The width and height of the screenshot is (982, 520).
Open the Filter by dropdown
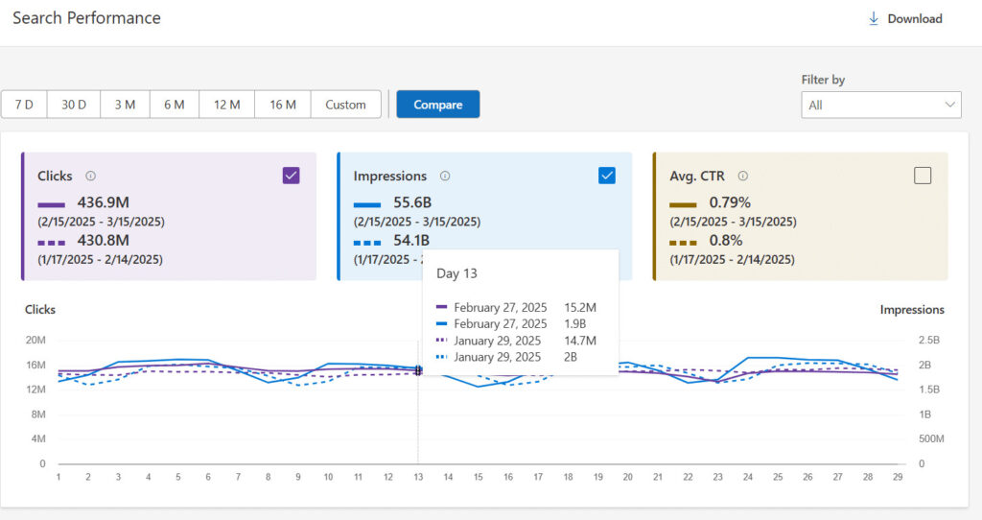pos(880,105)
